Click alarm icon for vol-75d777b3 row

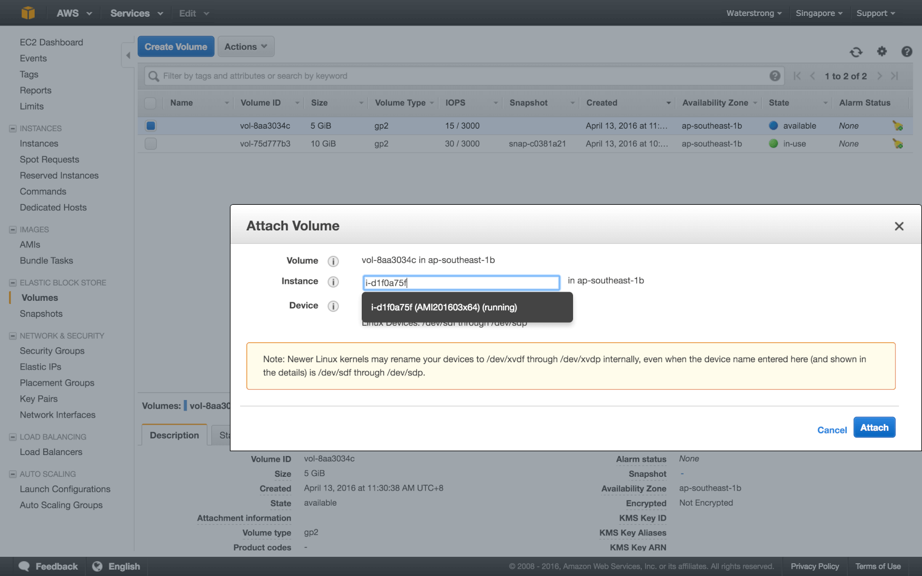click(897, 143)
